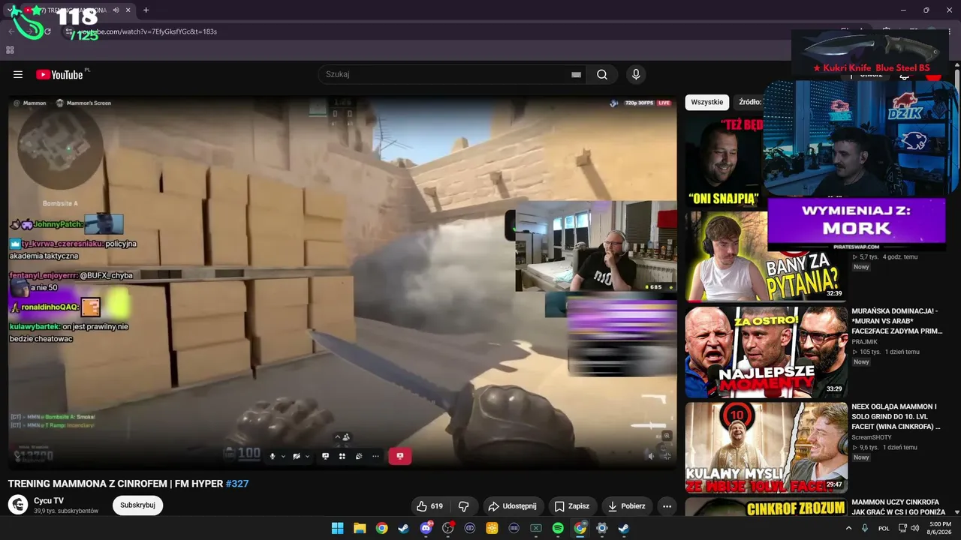Image resolution: width=961 pixels, height=540 pixels.
Task: Open the BANY ZA PYTANIA video thumbnail
Action: (x=766, y=256)
